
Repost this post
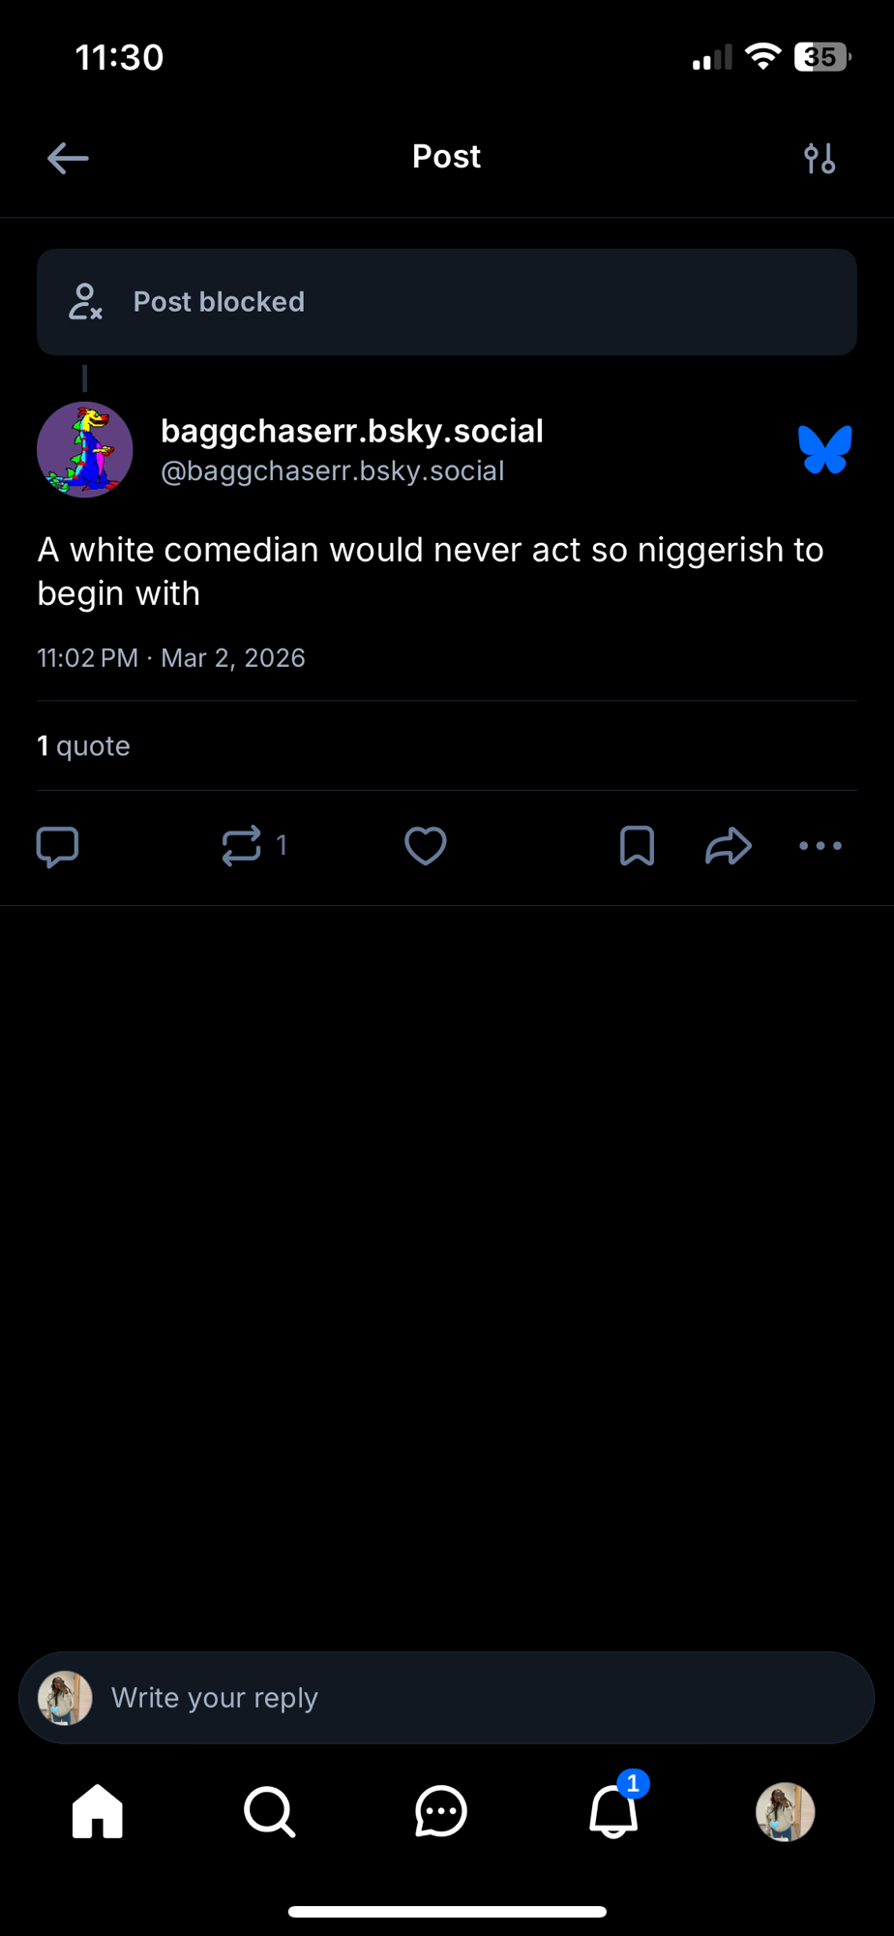(x=242, y=846)
